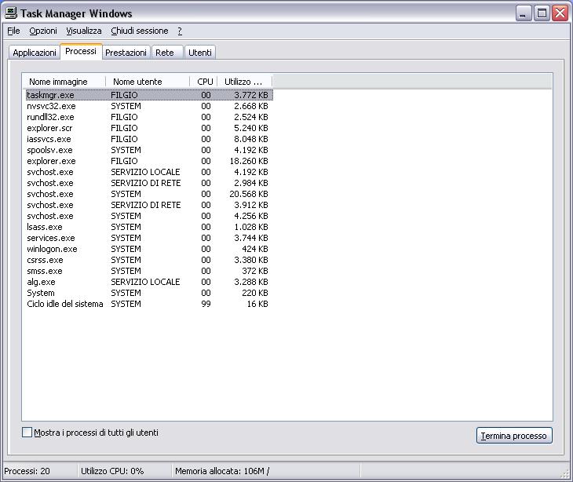Click the Task Manager title bar icon
The height and width of the screenshot is (482, 573).
pos(11,13)
